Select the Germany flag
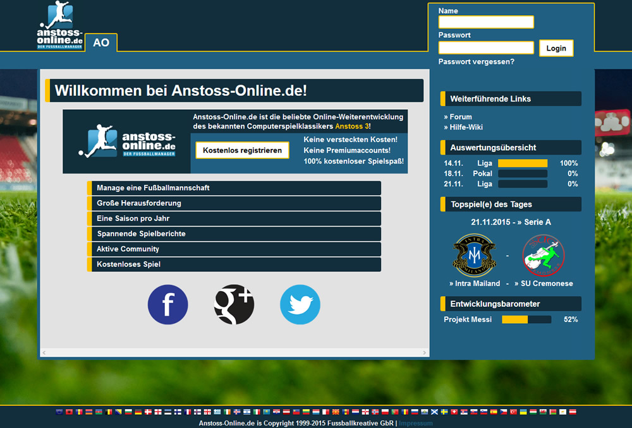Screen dimensions: 632x428 [138, 412]
